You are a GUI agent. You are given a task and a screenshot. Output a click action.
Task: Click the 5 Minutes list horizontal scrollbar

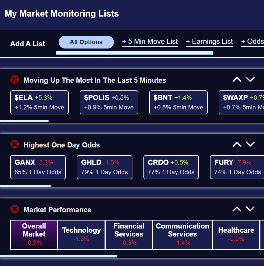(x=24, y=121)
